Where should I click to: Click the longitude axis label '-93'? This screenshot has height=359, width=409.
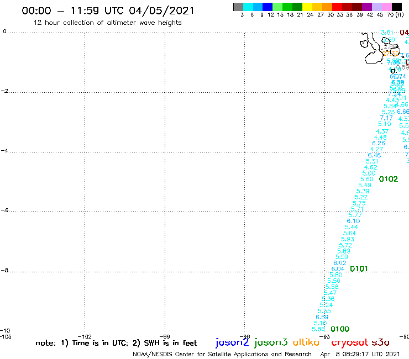click(325, 336)
